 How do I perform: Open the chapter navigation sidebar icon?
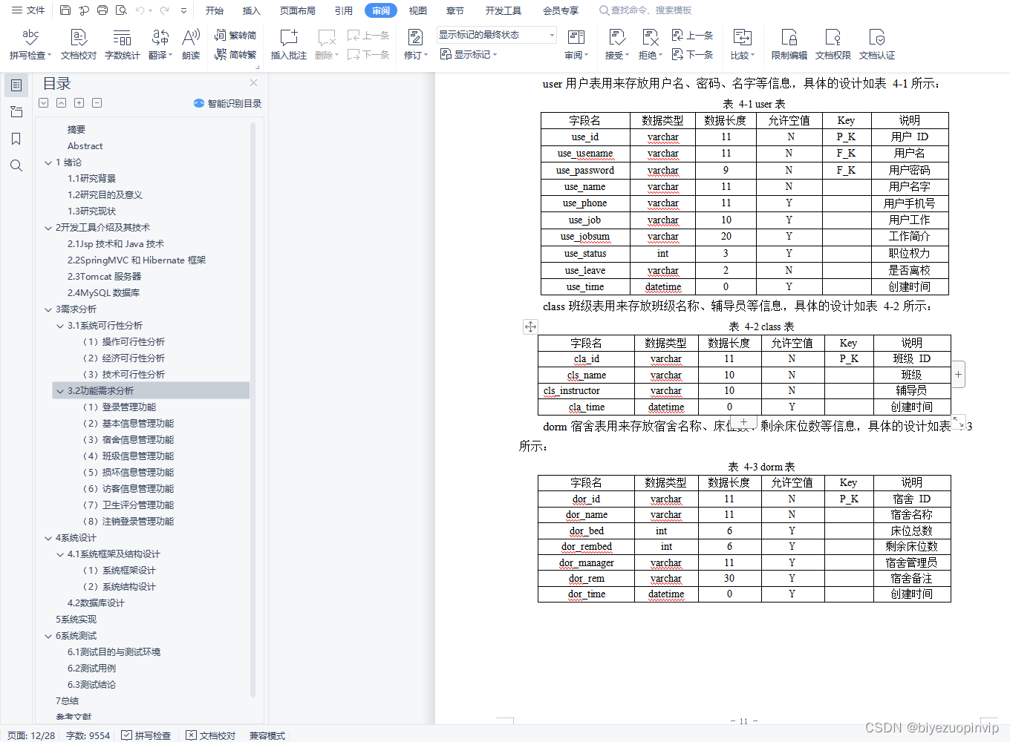pos(16,112)
